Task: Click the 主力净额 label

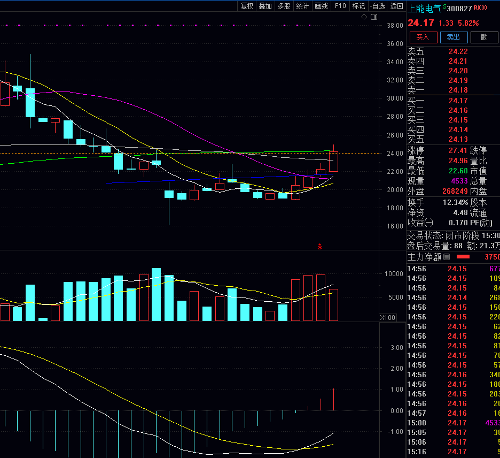Action: (425, 257)
